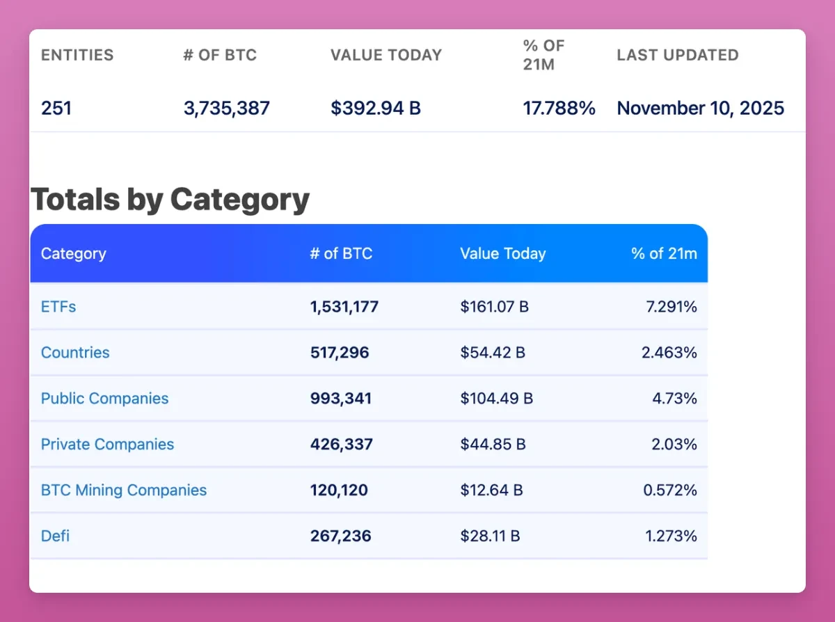The height and width of the screenshot is (622, 835).
Task: Click the Totals by Category heading
Action: pyautogui.click(x=170, y=199)
